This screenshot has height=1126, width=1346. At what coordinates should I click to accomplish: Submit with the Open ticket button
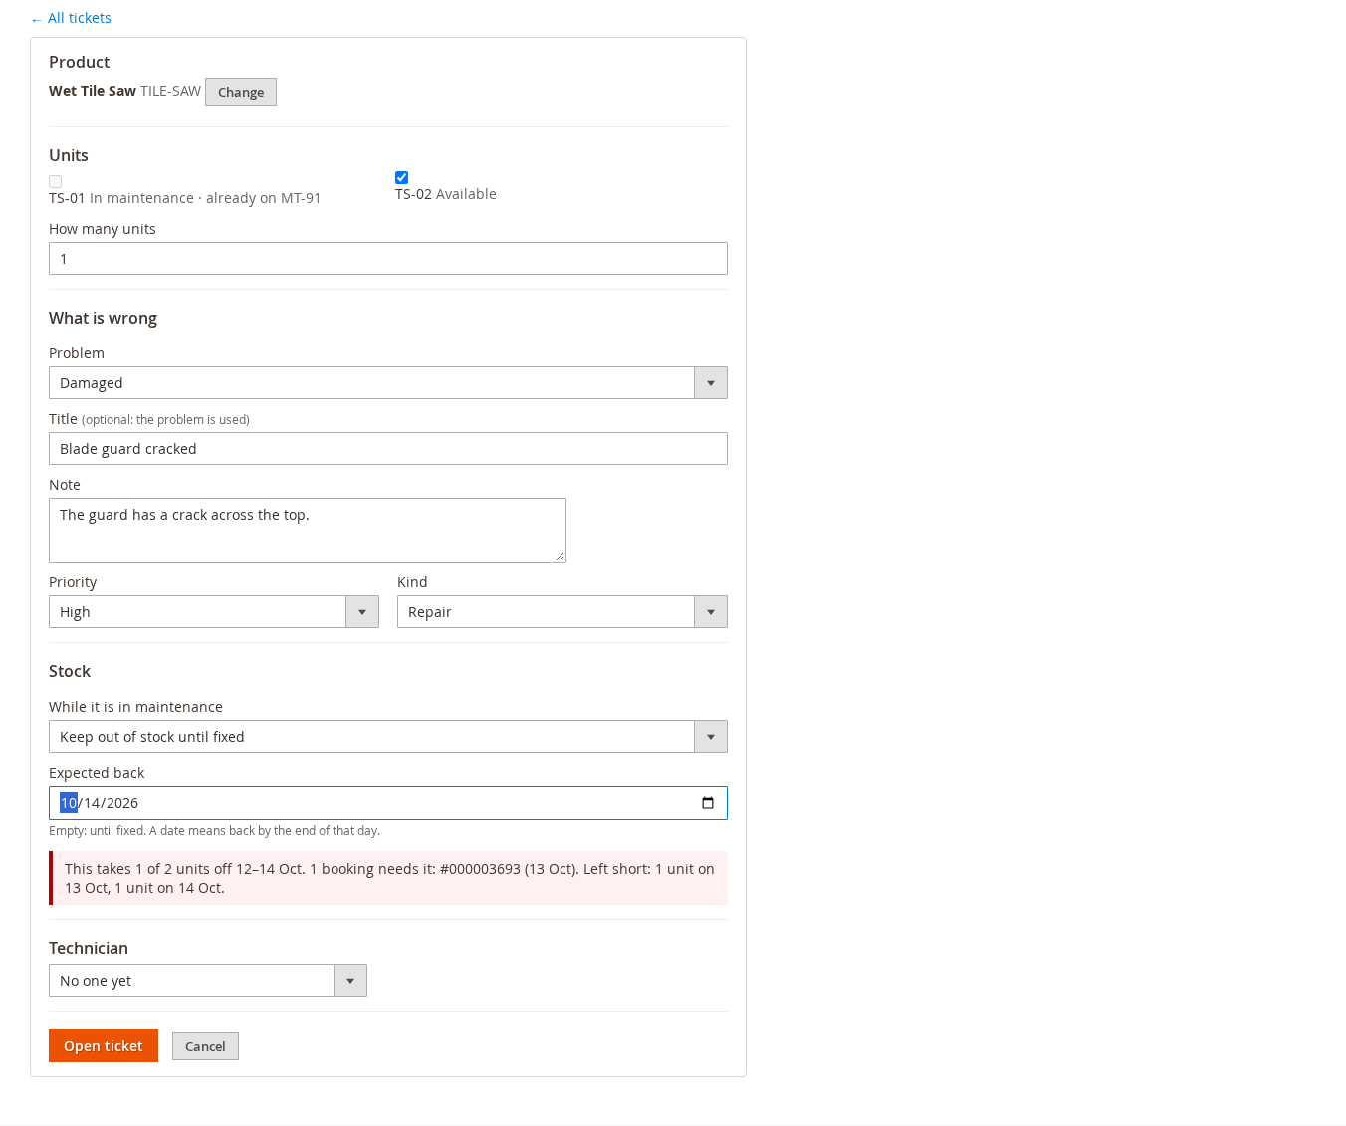(x=104, y=1046)
